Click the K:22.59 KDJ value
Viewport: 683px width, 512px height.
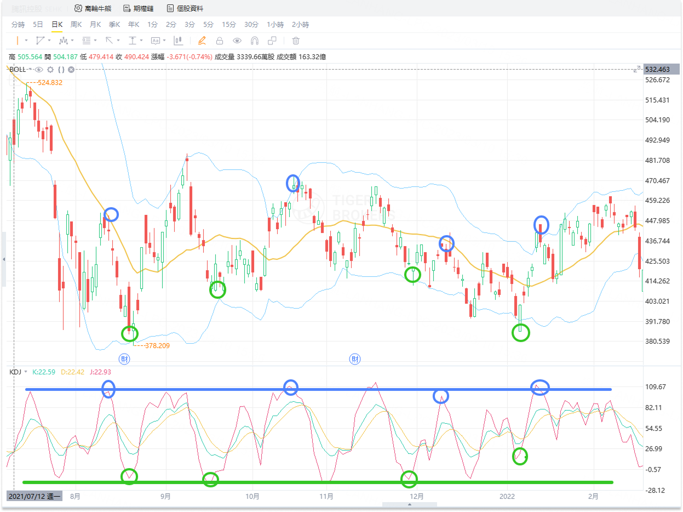(x=43, y=372)
